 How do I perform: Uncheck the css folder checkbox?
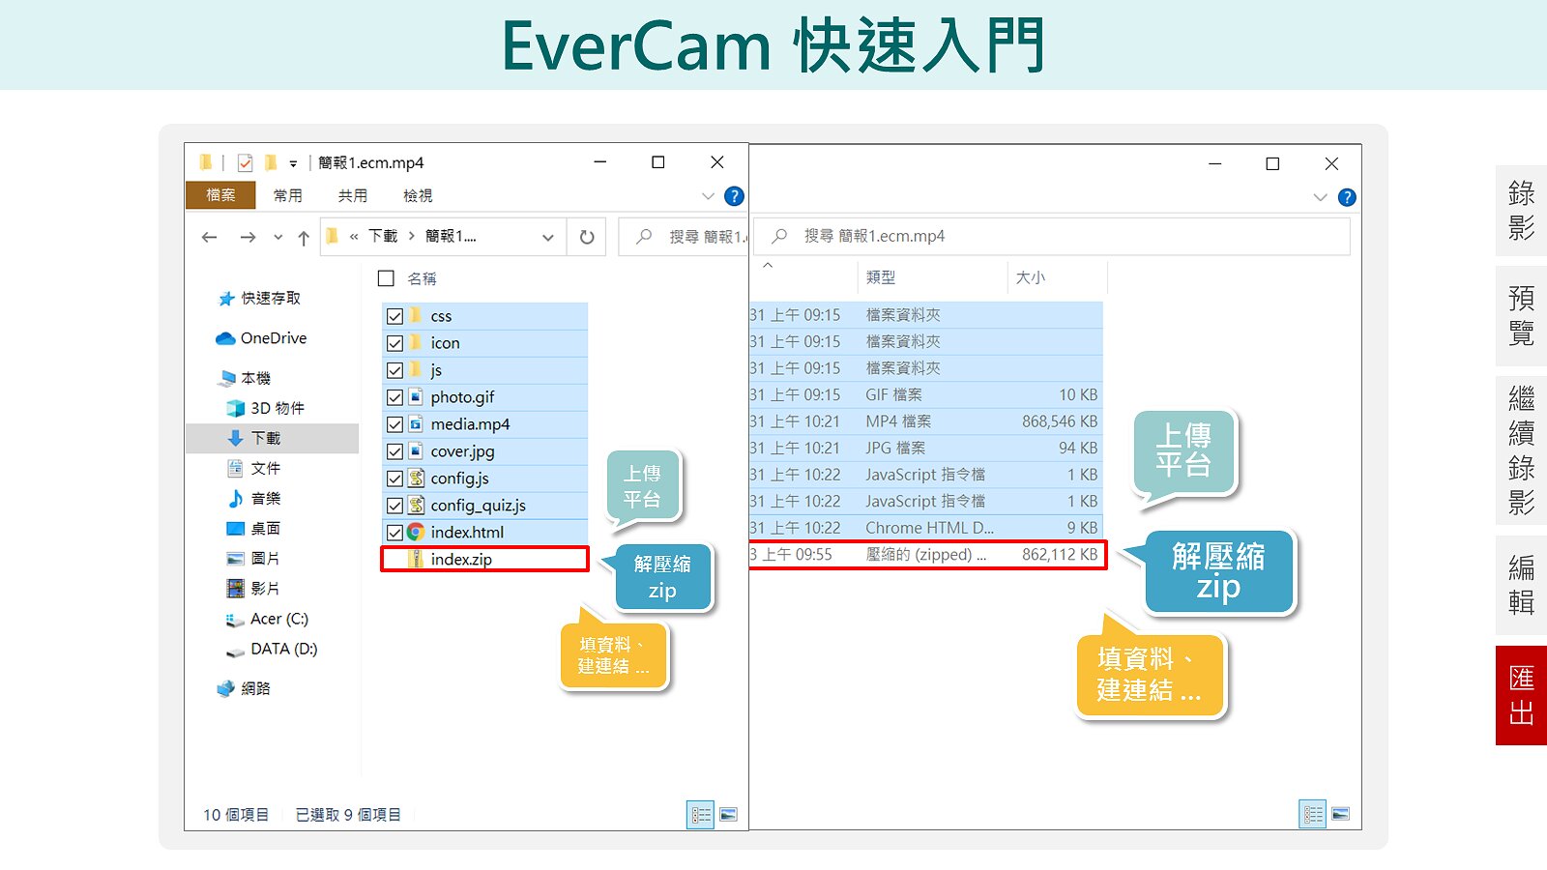click(x=394, y=316)
